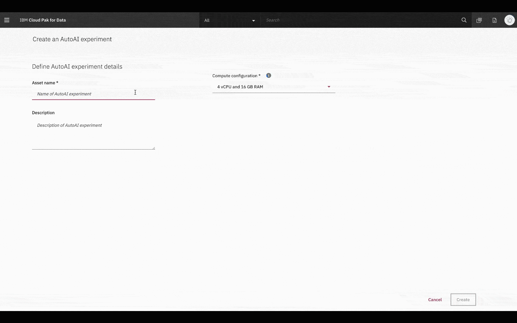
Task: Cancel the AutoAI experiment creation
Action: (435, 300)
